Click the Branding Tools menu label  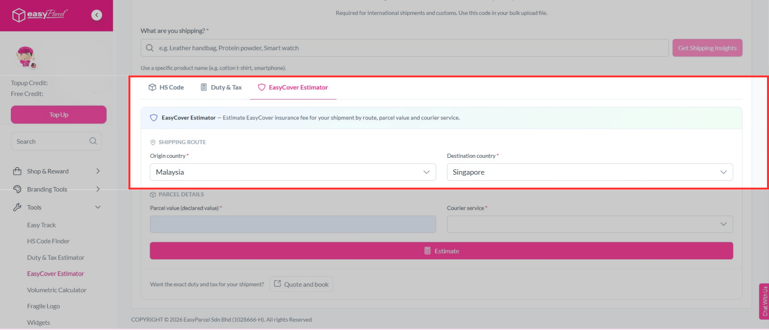click(47, 189)
